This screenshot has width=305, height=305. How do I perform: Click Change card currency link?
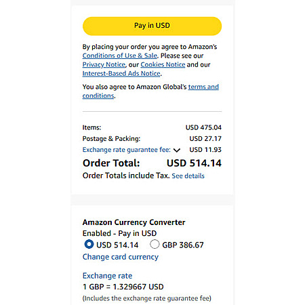coord(121,257)
